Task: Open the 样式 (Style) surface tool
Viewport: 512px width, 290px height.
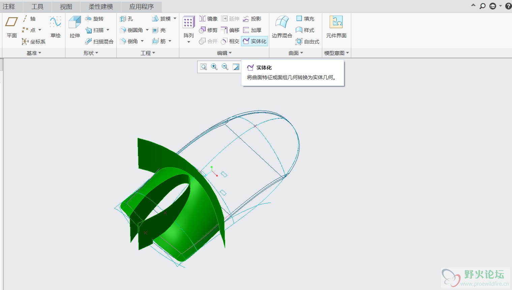Action: click(x=305, y=30)
